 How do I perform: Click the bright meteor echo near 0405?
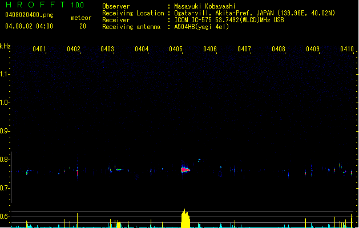point(185,170)
